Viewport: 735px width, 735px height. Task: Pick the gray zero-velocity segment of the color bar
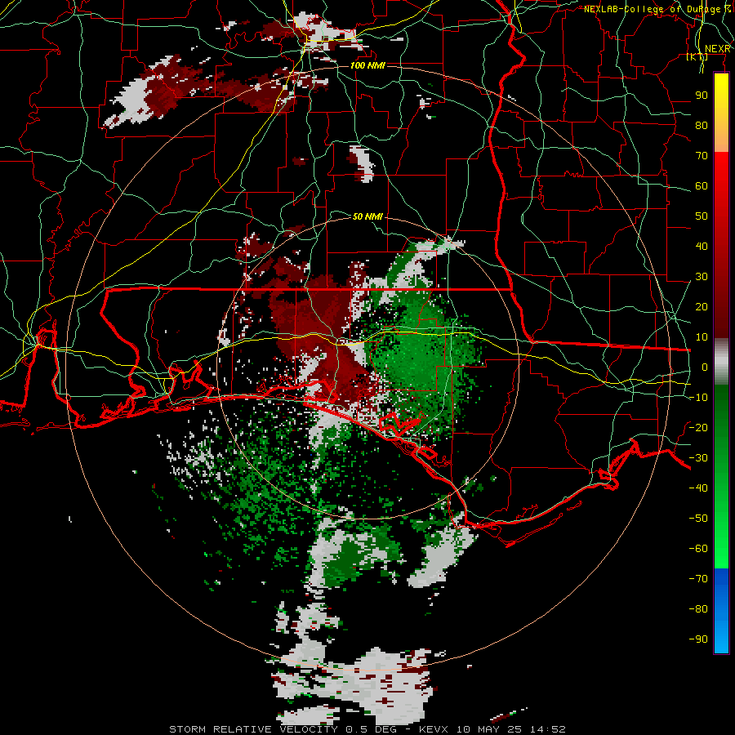pos(721,362)
